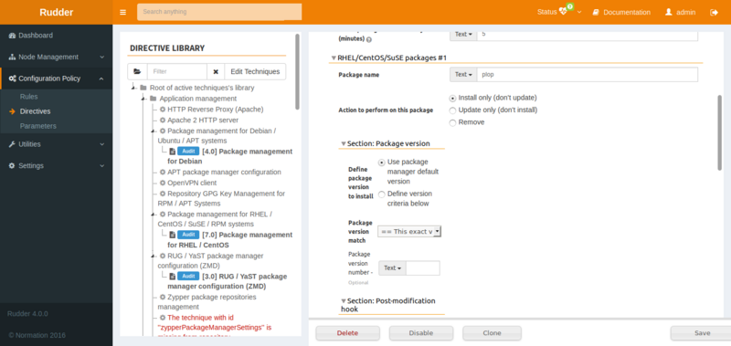Click document icon of RHEL / CentOS directive
731x346 pixels.
(173, 235)
